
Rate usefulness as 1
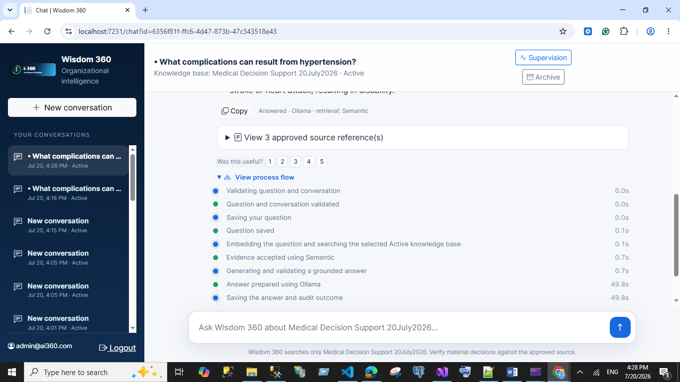[270, 162]
